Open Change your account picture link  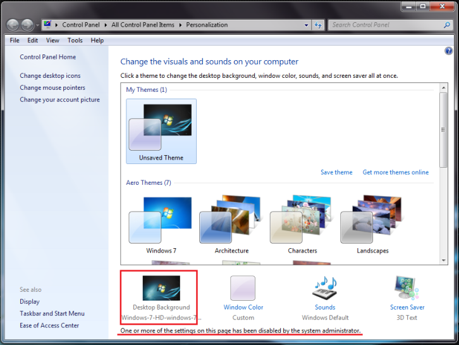pos(59,99)
